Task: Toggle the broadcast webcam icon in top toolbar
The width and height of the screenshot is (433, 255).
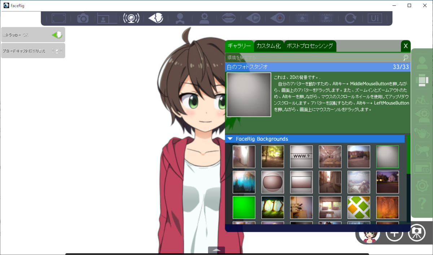Action: click(131, 18)
